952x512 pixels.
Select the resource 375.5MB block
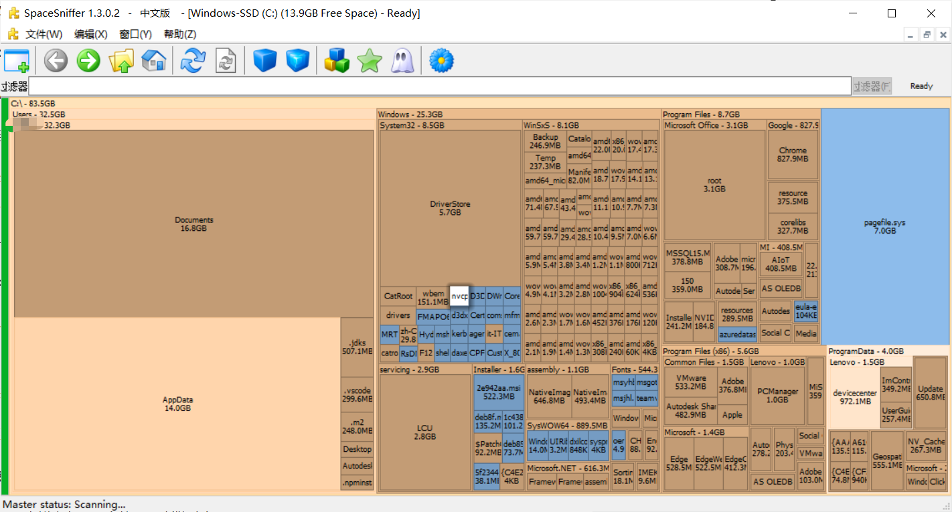point(793,197)
